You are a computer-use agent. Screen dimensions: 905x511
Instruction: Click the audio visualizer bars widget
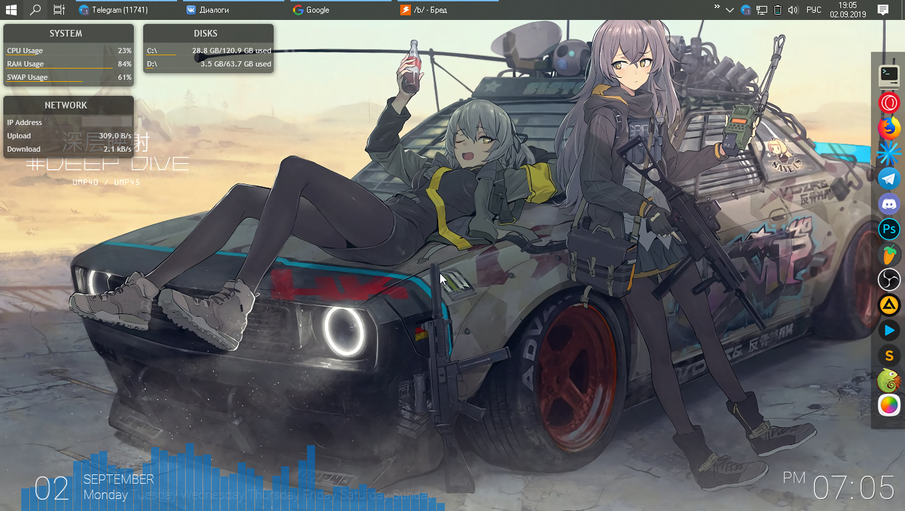click(233, 478)
